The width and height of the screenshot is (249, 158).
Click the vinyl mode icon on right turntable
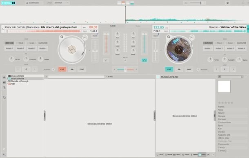coord(169,37)
